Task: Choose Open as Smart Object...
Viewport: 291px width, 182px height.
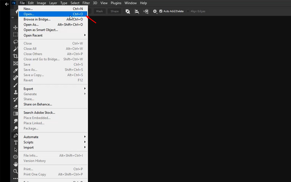Action: tap(53, 30)
